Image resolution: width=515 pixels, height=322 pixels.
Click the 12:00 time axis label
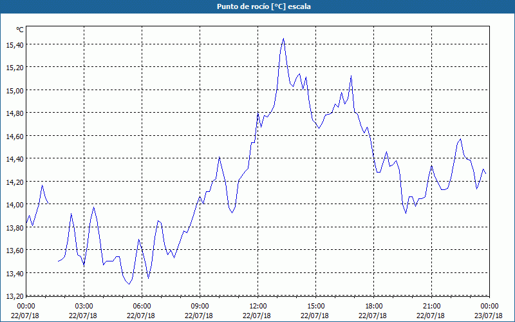tap(258, 307)
